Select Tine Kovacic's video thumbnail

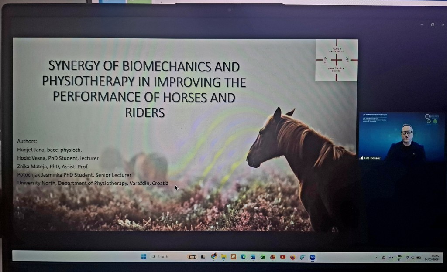(401, 139)
